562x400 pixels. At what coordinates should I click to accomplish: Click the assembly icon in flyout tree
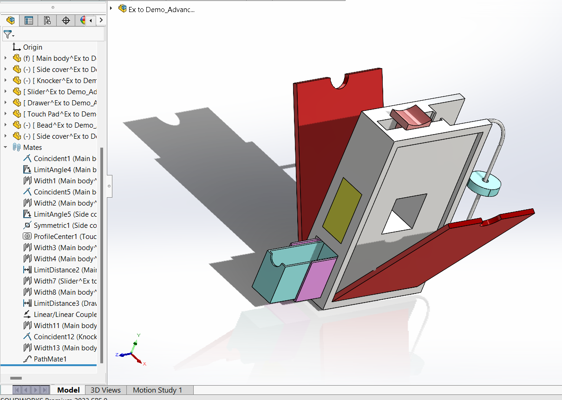click(x=123, y=8)
